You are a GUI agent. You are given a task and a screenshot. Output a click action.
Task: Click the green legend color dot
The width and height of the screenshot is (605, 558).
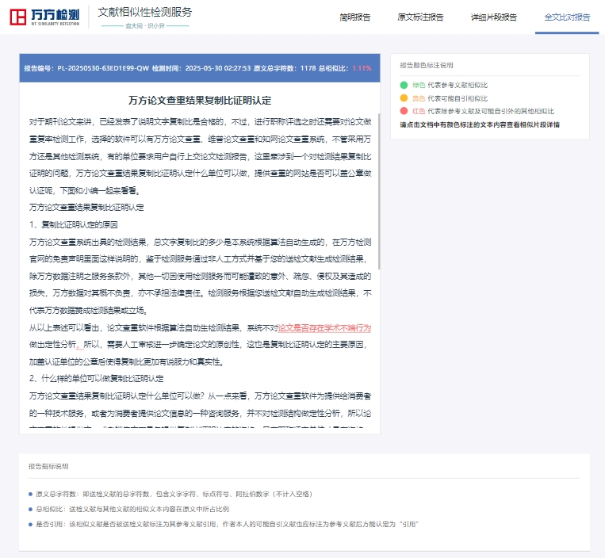pyautogui.click(x=404, y=85)
